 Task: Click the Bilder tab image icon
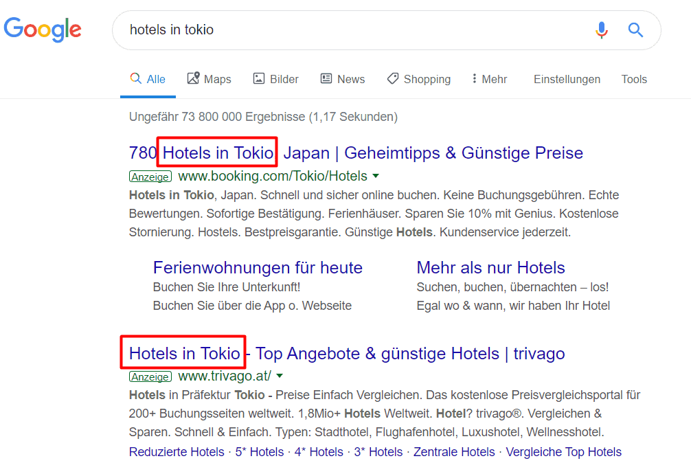pyautogui.click(x=259, y=78)
